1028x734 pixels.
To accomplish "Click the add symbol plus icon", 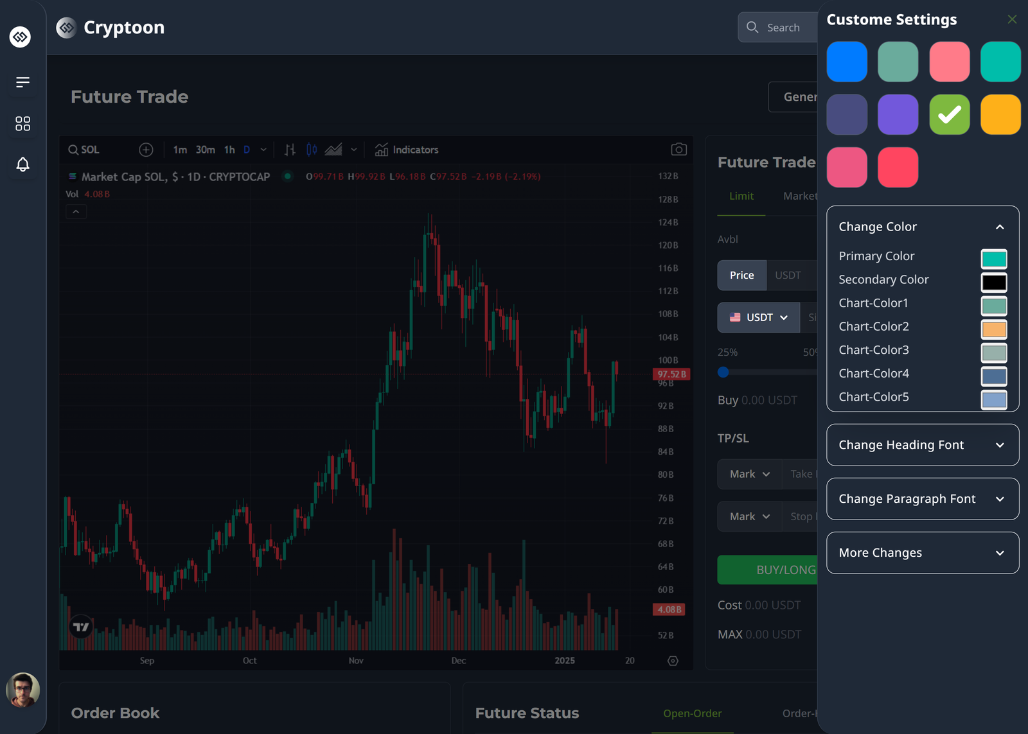I will [146, 150].
